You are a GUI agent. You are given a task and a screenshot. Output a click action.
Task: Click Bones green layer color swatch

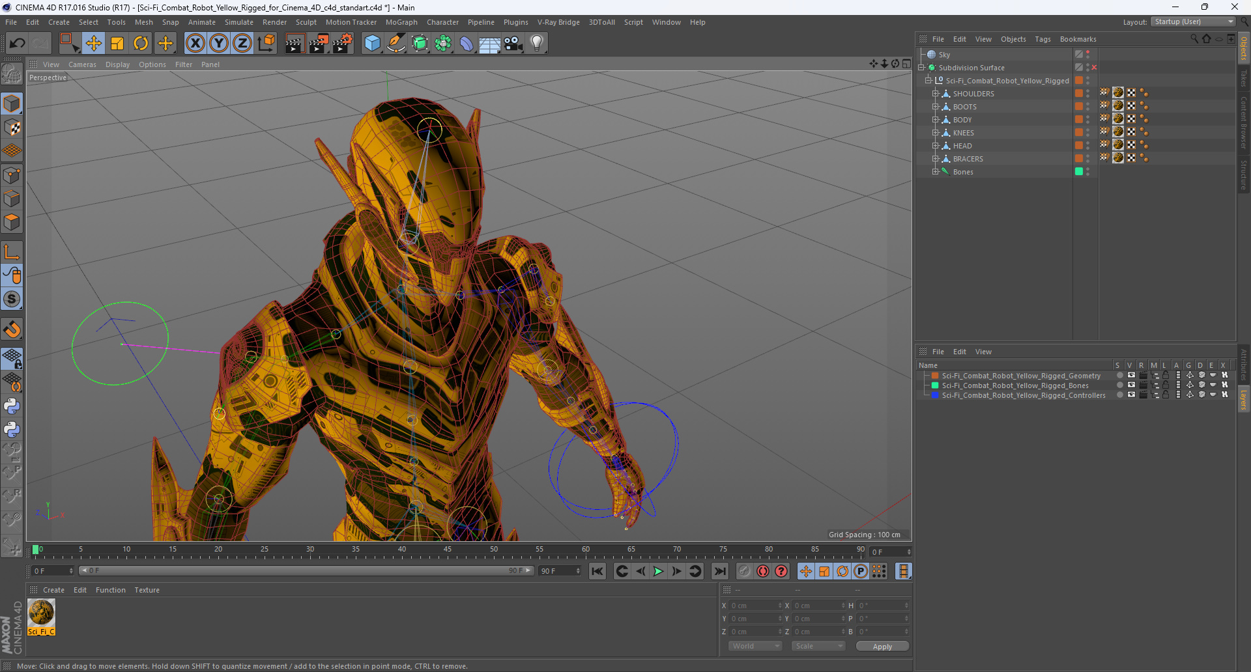pyautogui.click(x=1079, y=172)
